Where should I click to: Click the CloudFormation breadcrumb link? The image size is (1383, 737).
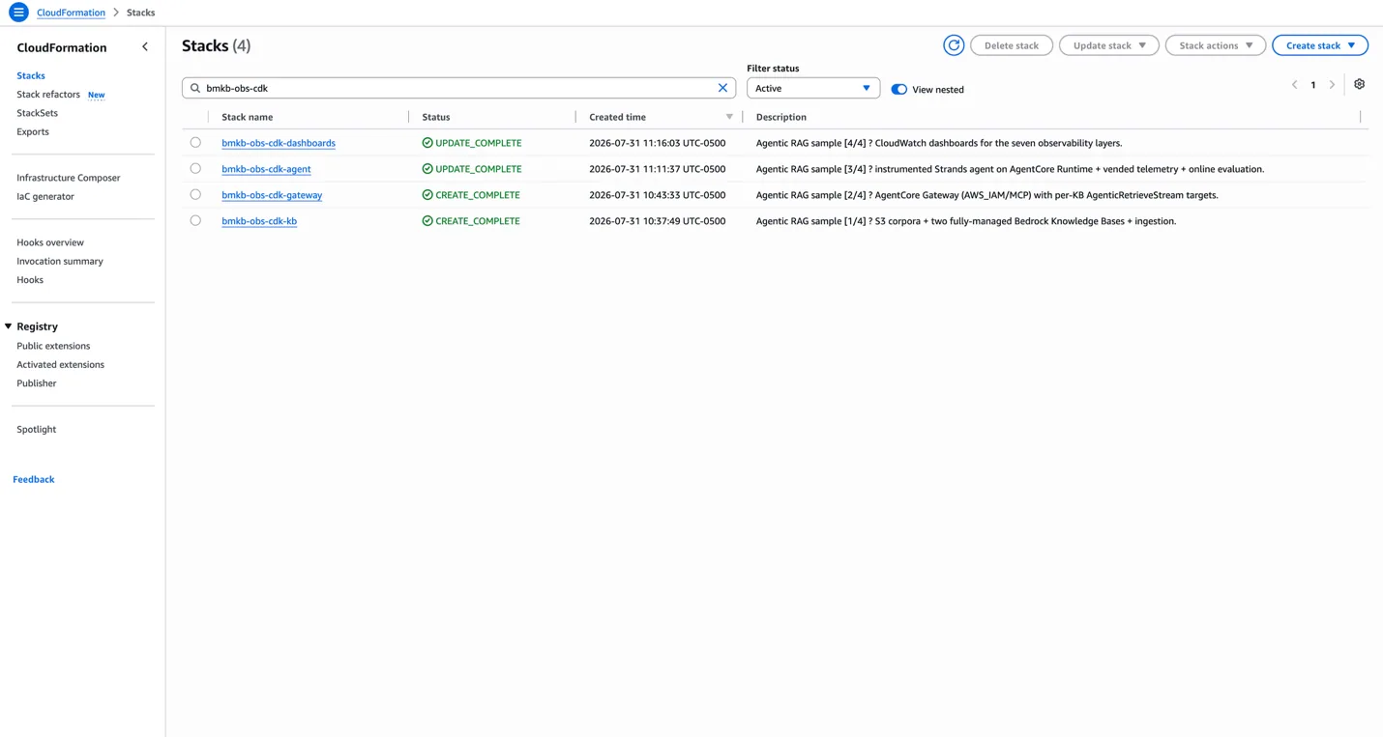(x=71, y=13)
